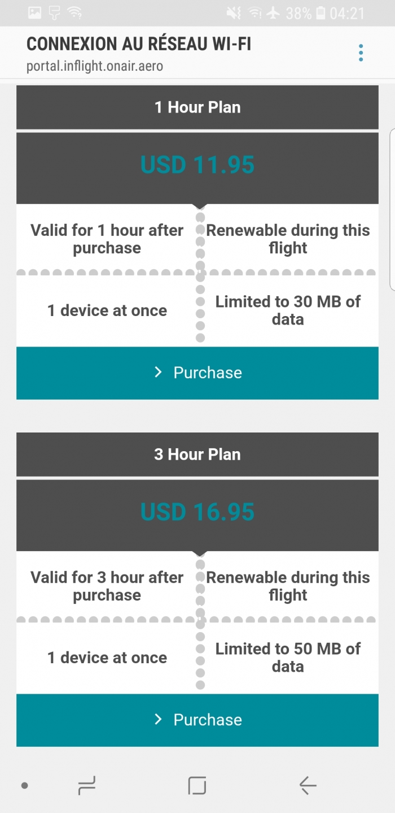The width and height of the screenshot is (395, 813).
Task: Tap the muted sound status icon
Action: pos(233,12)
